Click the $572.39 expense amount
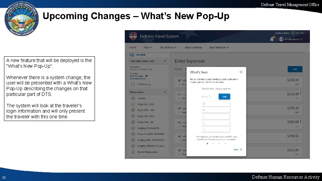This screenshot has width=322, height=181. click(x=293, y=94)
